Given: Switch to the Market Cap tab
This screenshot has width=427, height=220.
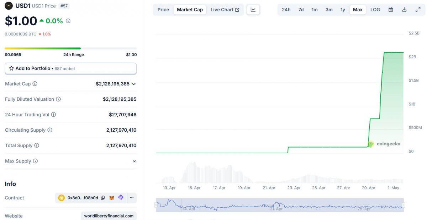Looking at the screenshot, I should click(190, 10).
